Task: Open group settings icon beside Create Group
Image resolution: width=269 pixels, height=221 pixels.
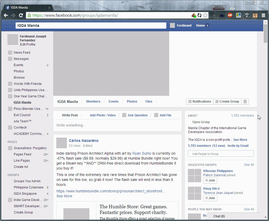Action: point(245,102)
